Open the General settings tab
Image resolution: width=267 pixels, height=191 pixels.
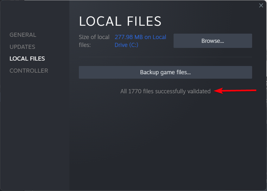23,35
